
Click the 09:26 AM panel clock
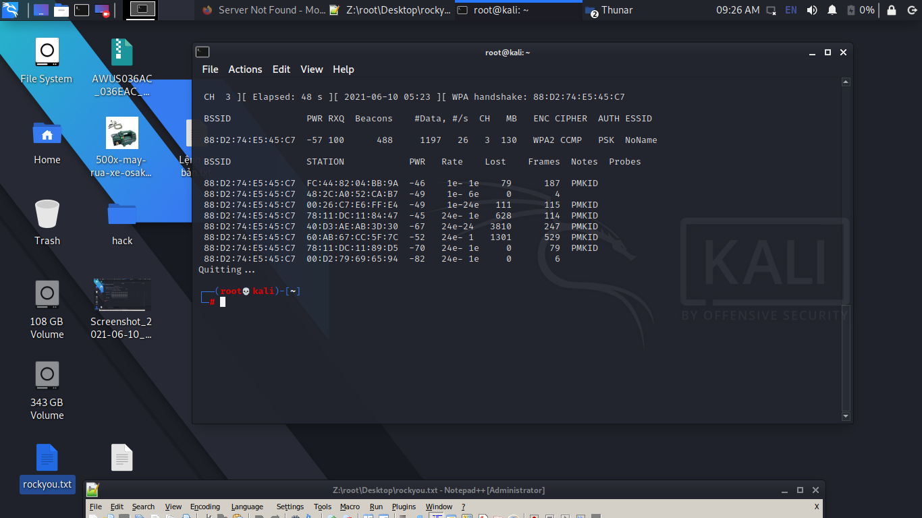pos(737,10)
